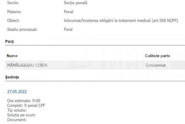The image size is (185, 124).
Task: Select the MĂMĂLIGEANU CORIN party row
Action: [95, 65]
